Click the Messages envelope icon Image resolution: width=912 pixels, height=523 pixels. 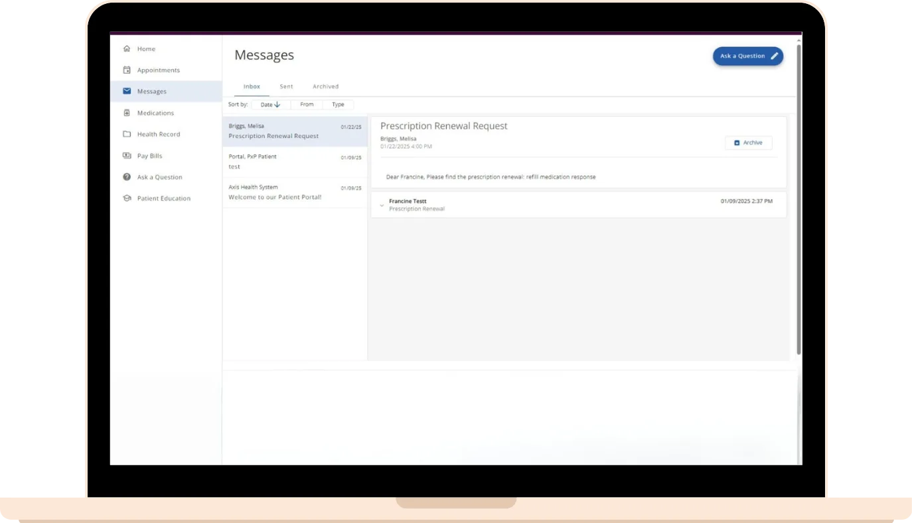point(127,92)
